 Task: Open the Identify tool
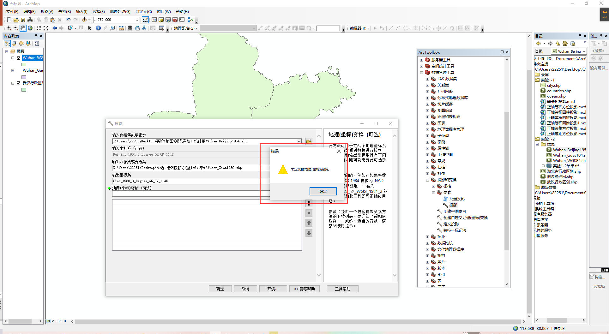tap(98, 28)
